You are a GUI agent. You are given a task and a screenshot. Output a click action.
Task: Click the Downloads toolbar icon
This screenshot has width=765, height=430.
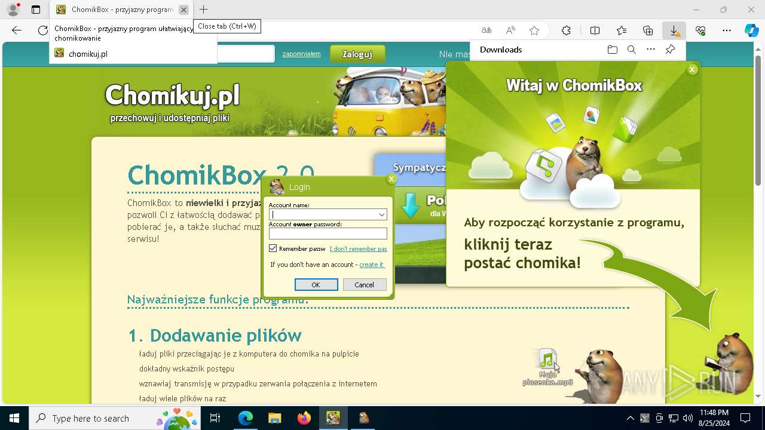(674, 30)
